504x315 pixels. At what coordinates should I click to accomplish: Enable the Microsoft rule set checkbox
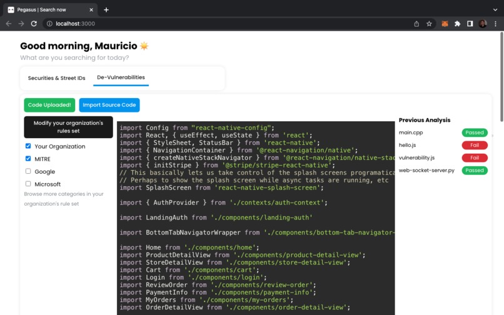(x=28, y=184)
